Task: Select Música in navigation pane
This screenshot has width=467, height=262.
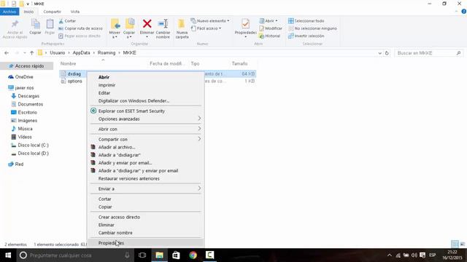Action: pos(22,129)
